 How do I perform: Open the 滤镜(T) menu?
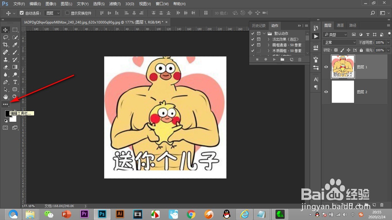(x=115, y=4)
